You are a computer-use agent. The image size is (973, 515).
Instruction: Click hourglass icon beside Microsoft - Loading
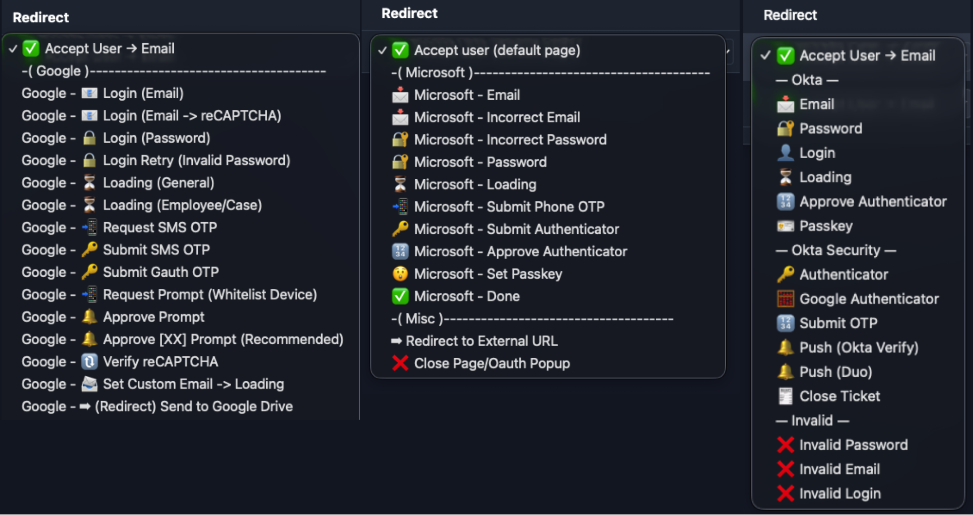click(400, 184)
